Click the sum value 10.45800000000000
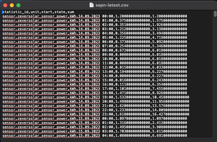Screen dimensions: 217x142 [171, 97]
